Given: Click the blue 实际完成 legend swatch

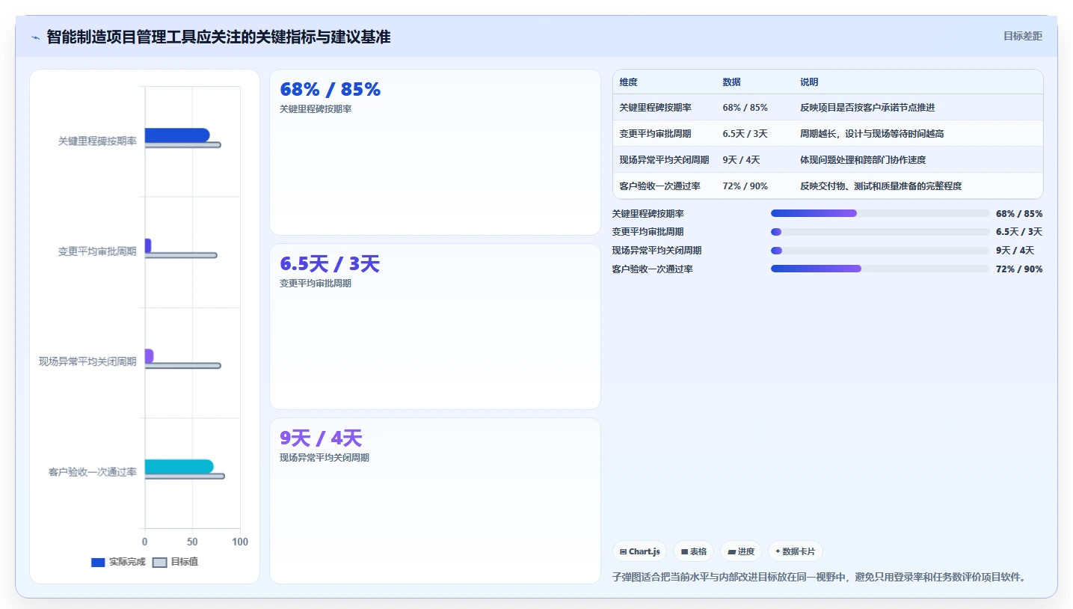Looking at the screenshot, I should click(x=98, y=563).
